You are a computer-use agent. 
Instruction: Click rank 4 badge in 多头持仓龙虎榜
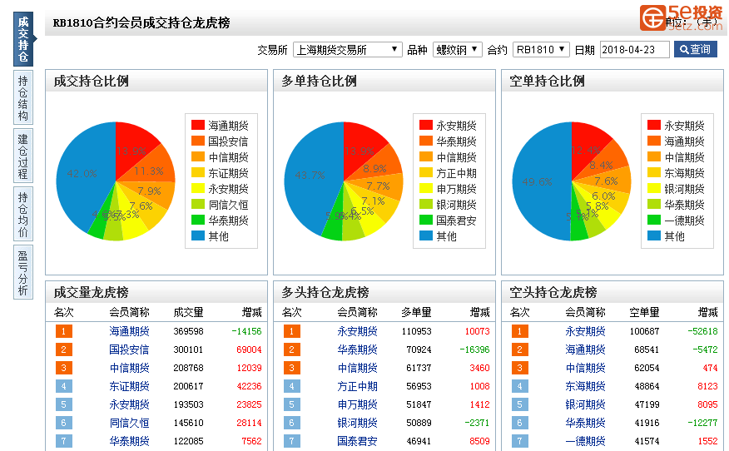291,386
